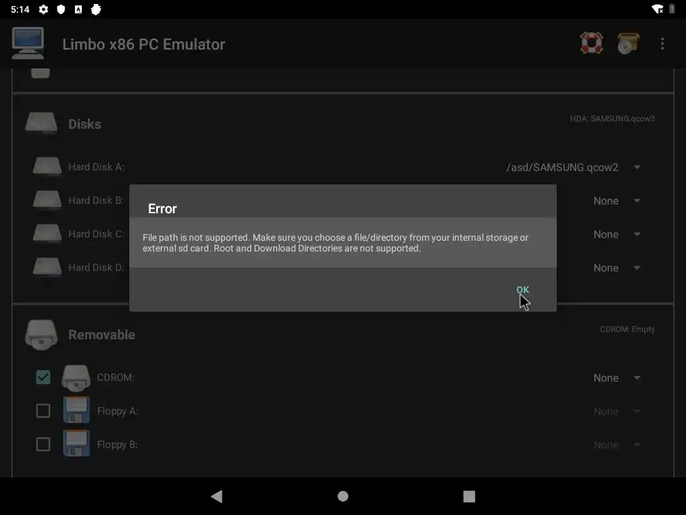Uncheck the CDROM checkbox

pyautogui.click(x=43, y=377)
